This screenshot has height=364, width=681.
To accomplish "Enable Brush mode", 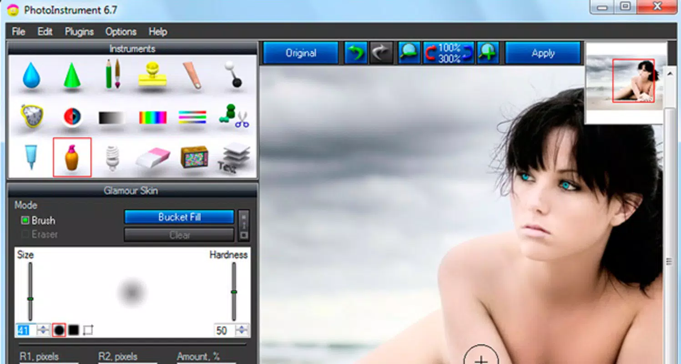I will click(x=38, y=221).
